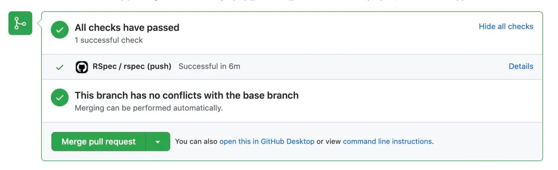Click the small check tick beside RSpec
This screenshot has width=558, height=170.
(x=60, y=67)
